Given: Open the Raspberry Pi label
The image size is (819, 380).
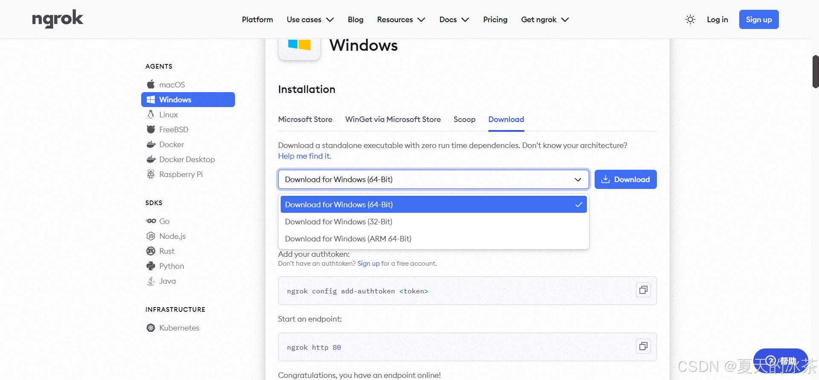Looking at the screenshot, I should point(181,174).
